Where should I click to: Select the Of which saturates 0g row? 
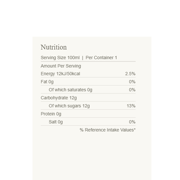click(x=88, y=90)
